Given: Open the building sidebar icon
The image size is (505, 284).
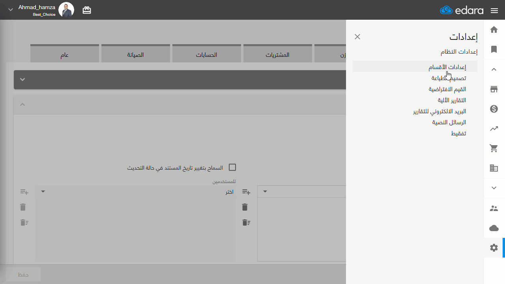Looking at the screenshot, I should (x=494, y=168).
